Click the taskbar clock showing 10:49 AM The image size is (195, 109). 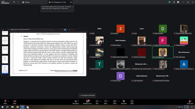coord(186,107)
